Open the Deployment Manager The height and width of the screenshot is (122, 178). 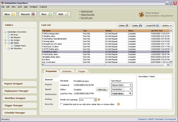pos(20,91)
